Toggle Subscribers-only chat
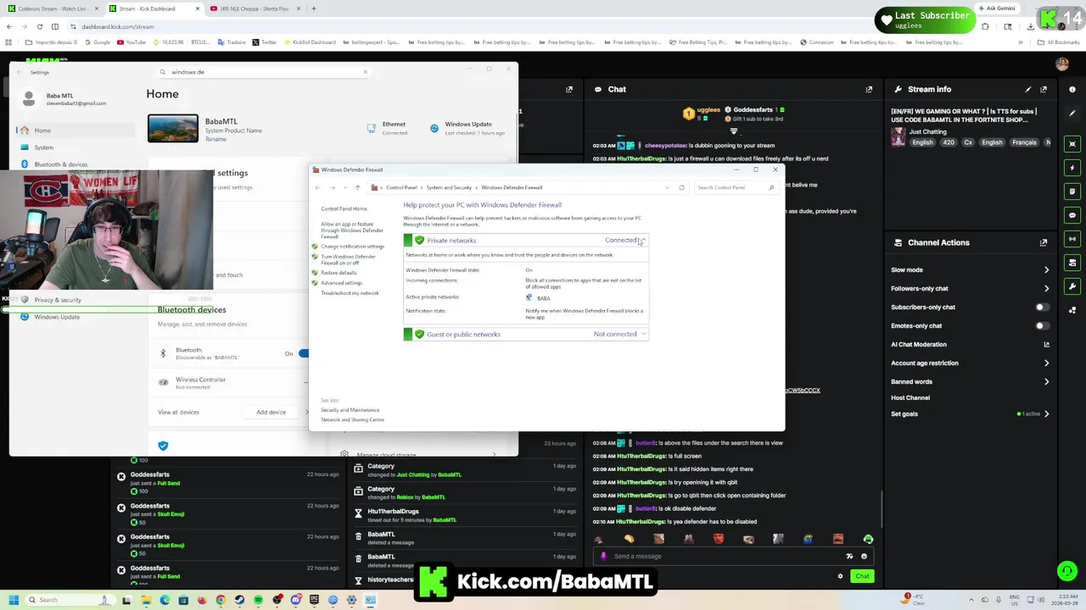 (x=1043, y=308)
